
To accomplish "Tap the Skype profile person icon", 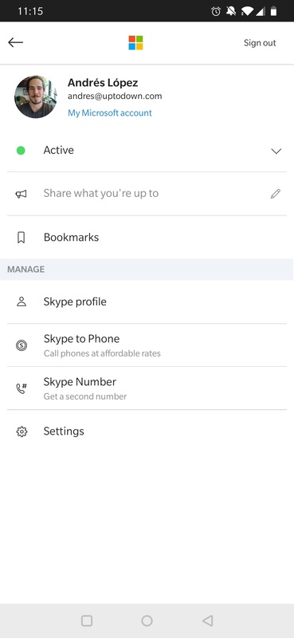I will coord(22,301).
